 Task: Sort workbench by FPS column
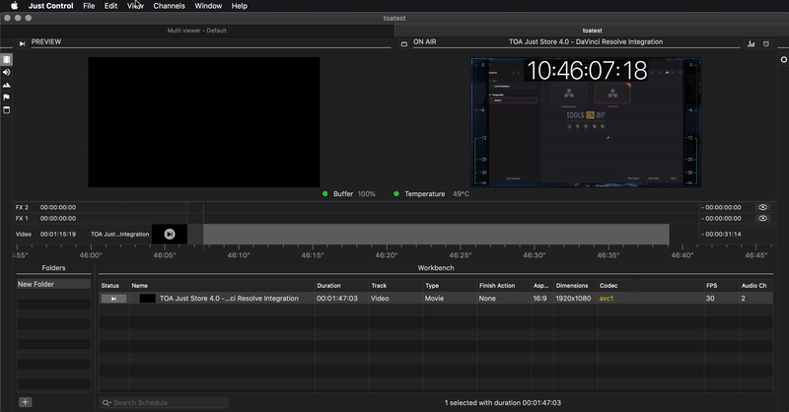721,286
